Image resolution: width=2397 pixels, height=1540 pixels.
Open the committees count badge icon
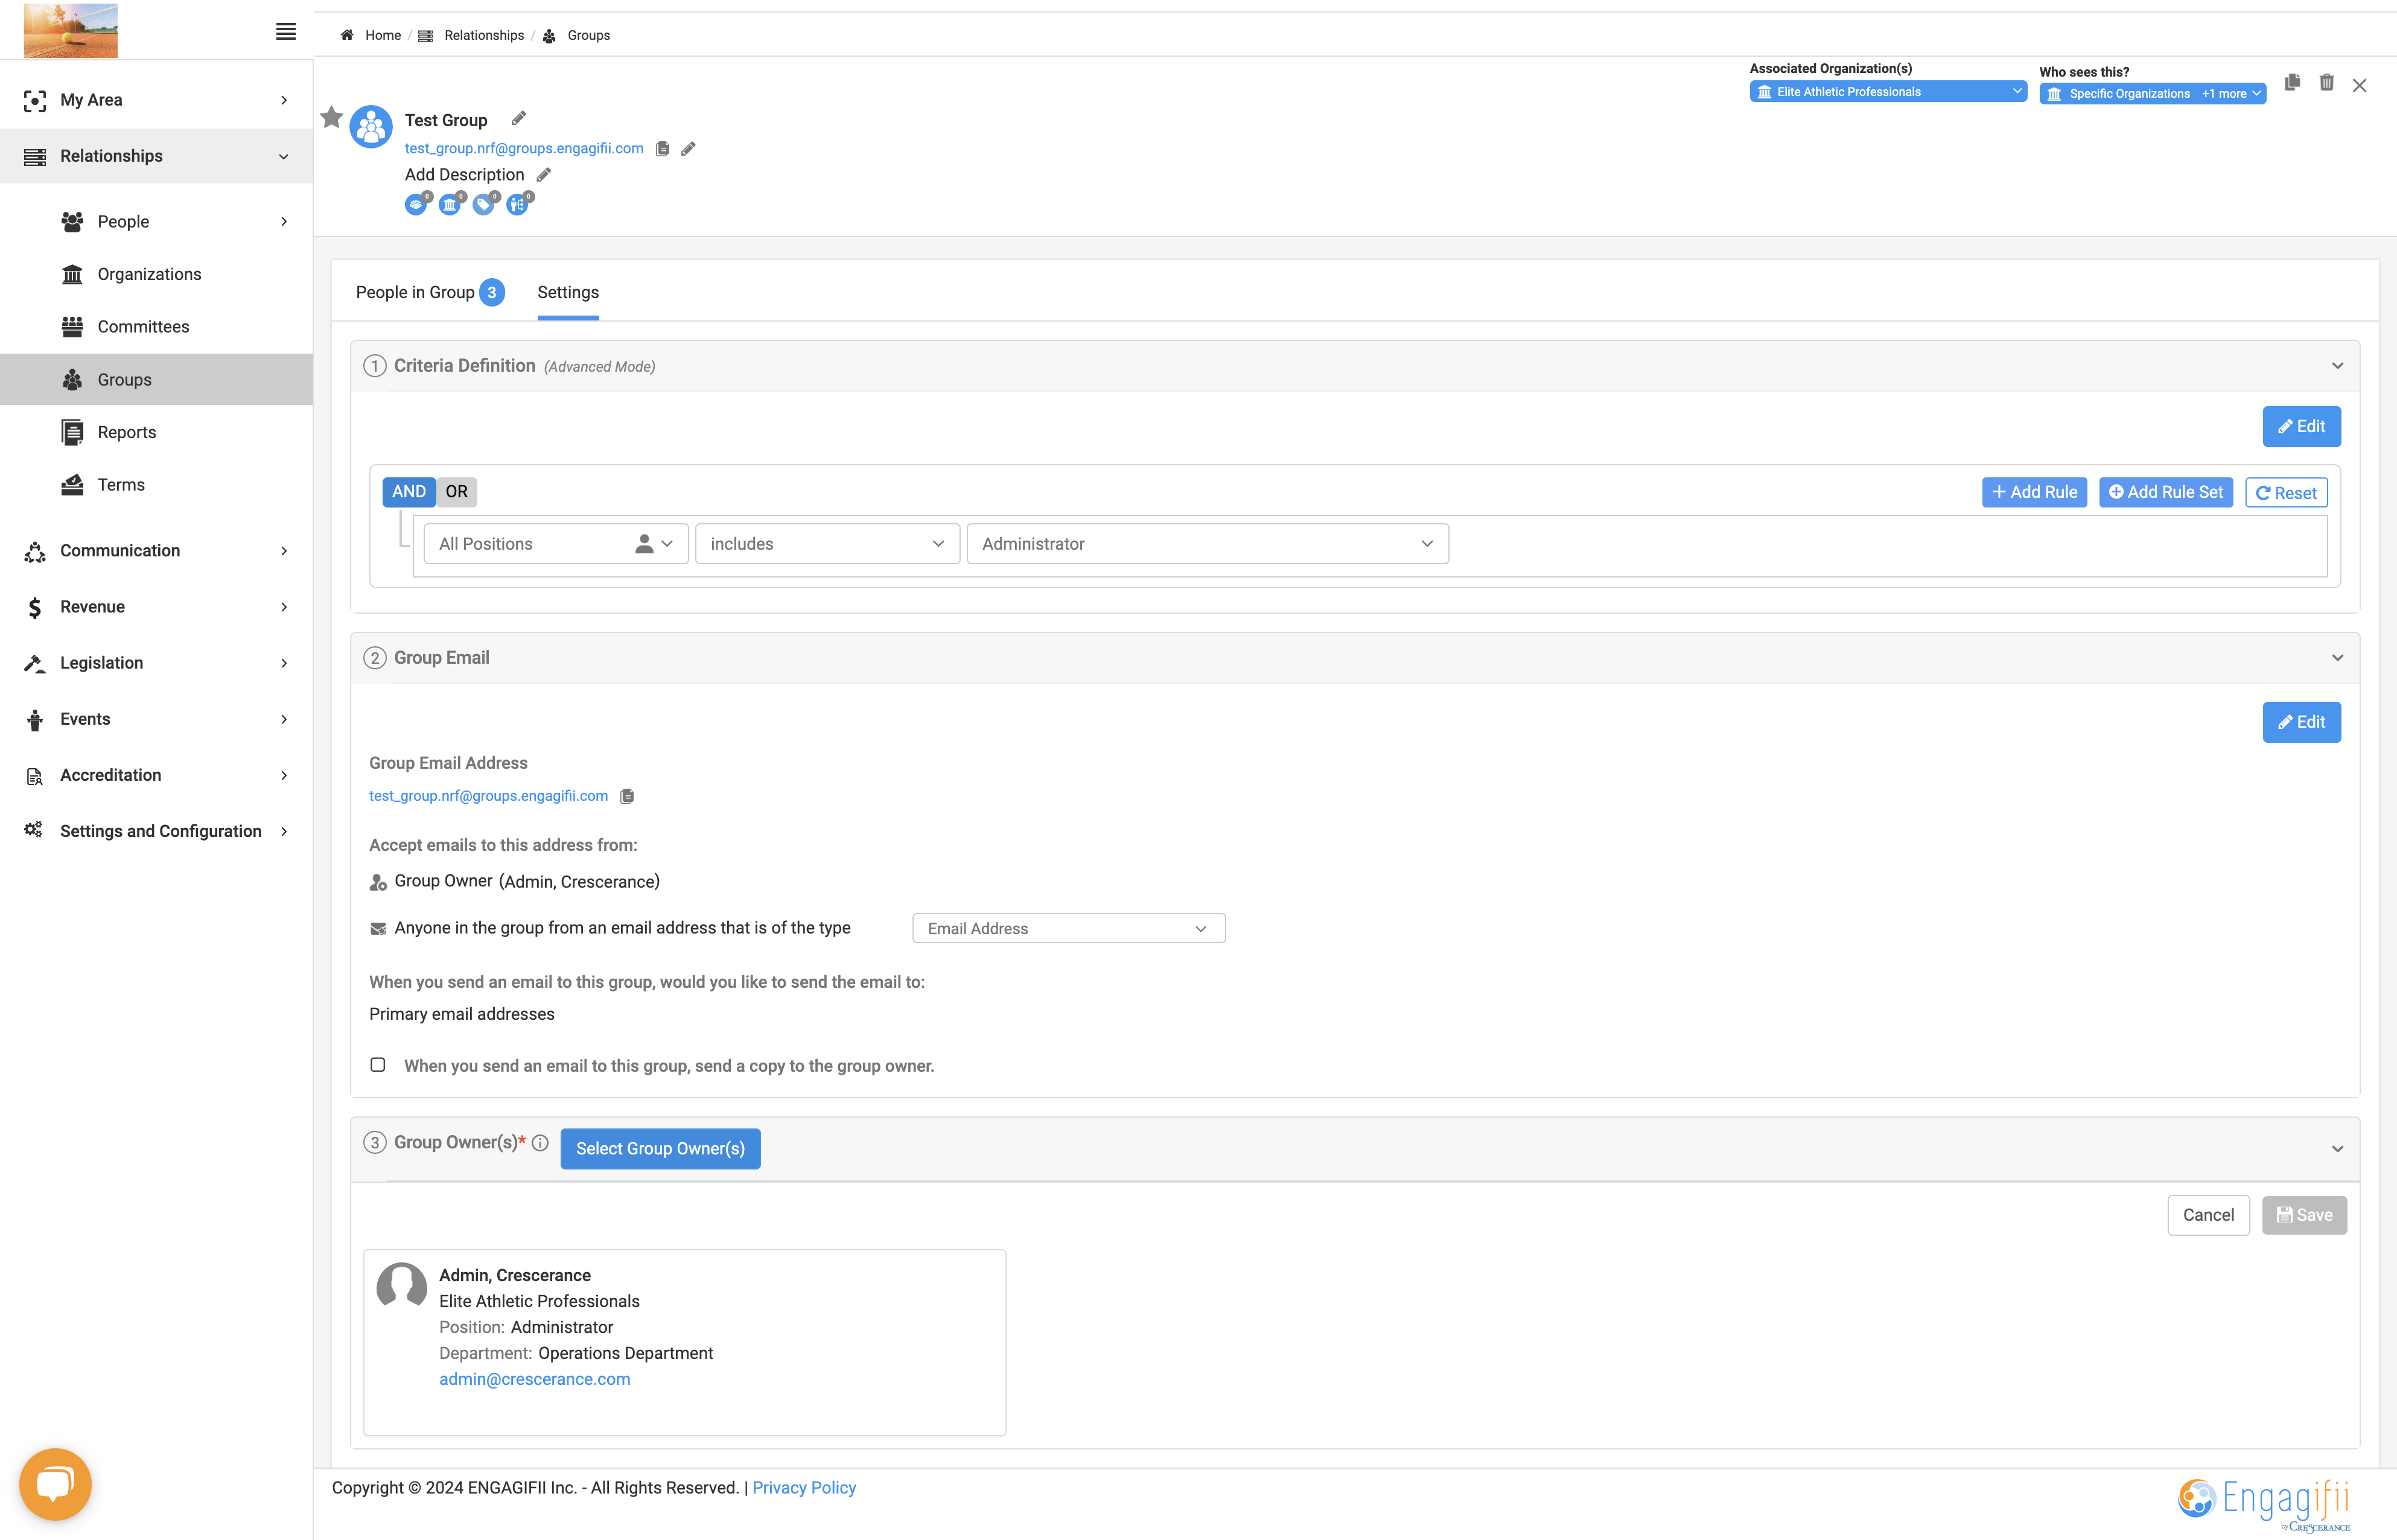[417, 204]
